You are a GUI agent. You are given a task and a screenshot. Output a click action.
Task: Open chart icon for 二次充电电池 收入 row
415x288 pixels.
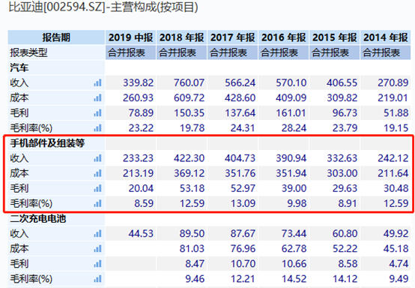97,234
